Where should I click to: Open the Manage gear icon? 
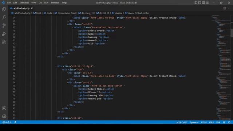pyautogui.click(x=4, y=116)
